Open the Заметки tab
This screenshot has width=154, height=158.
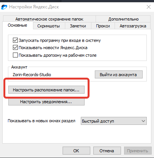[x=78, y=26]
